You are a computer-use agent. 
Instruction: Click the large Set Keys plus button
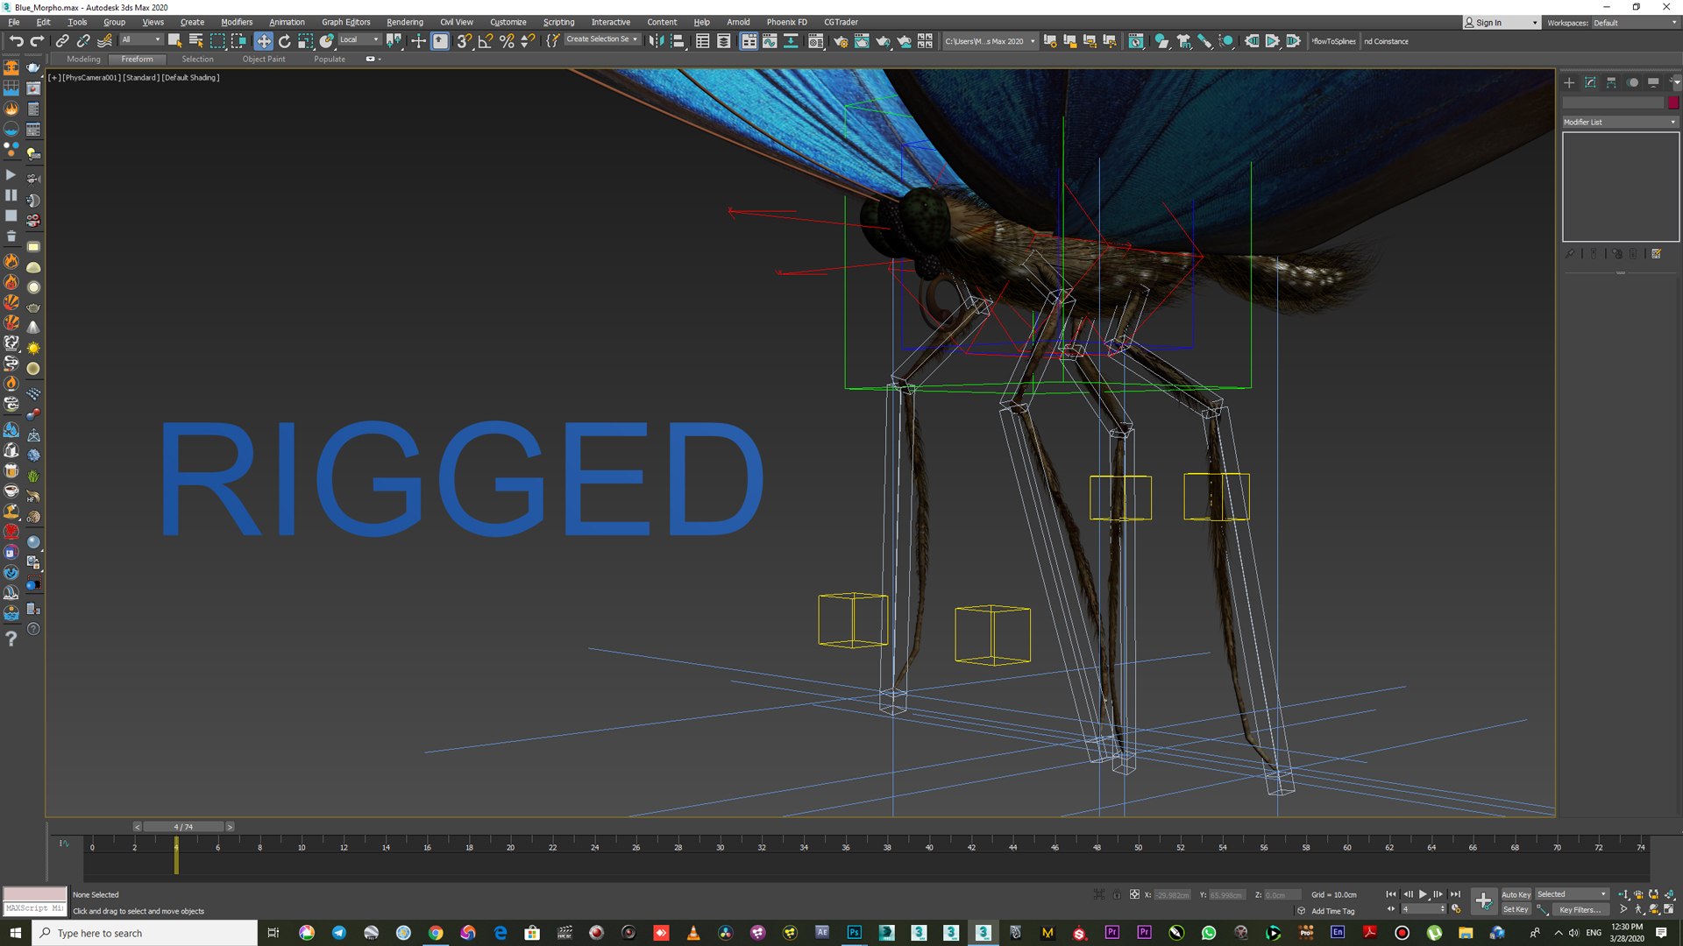[x=1483, y=900]
